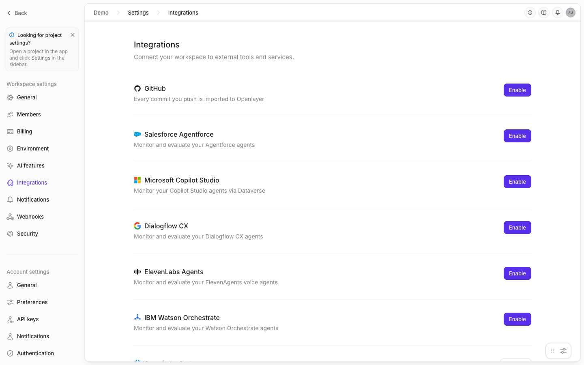Click the IBM Watson Orchestrate logo icon
This screenshot has height=365, width=584.
coord(137,317)
